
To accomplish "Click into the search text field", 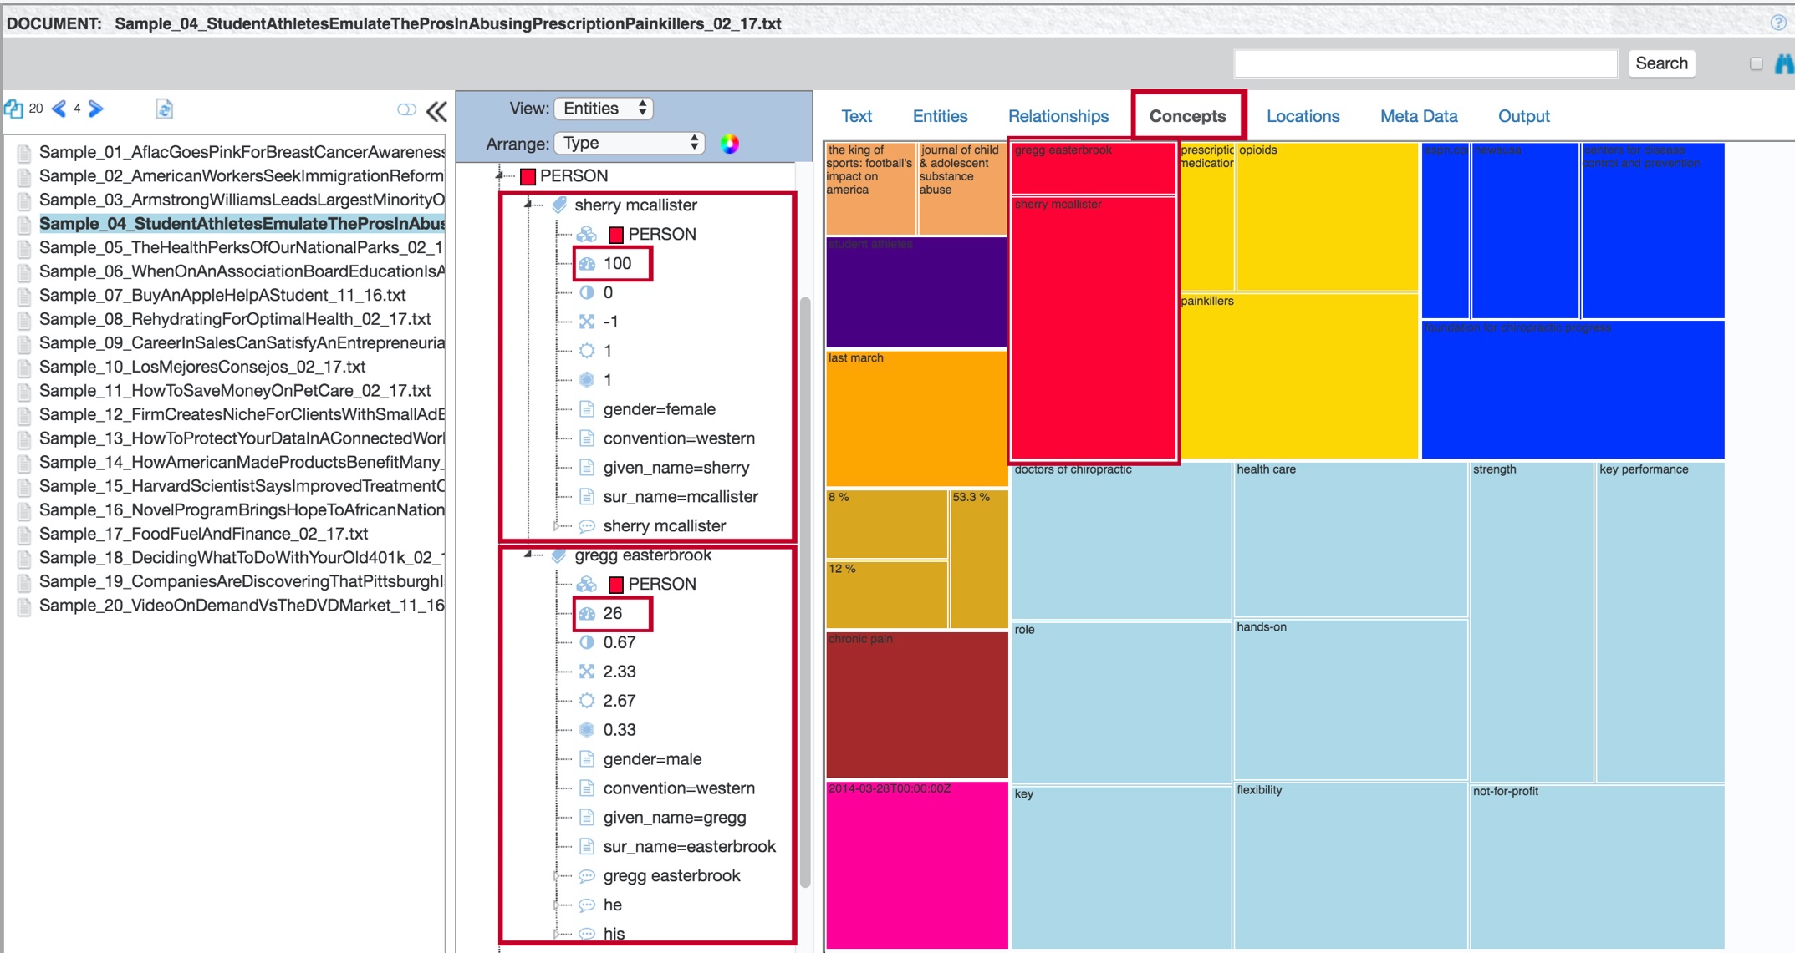I will pyautogui.click(x=1425, y=63).
